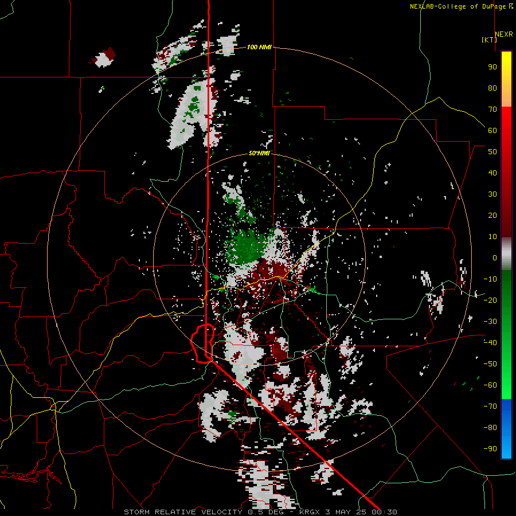Click the 100 NMI range ring label
Viewport: 516px width, 516px height.
coord(259,47)
